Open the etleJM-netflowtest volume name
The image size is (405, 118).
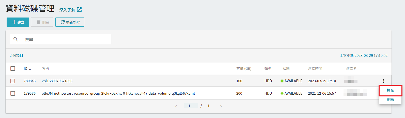(x=118, y=93)
